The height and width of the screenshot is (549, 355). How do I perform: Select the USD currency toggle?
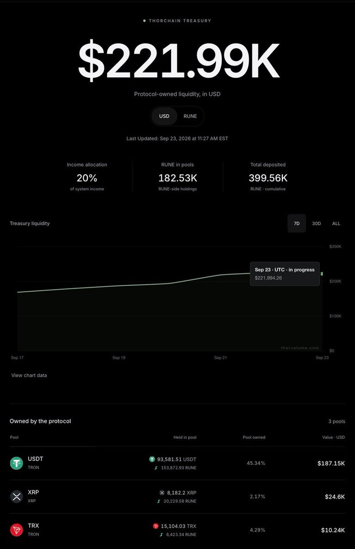point(164,116)
